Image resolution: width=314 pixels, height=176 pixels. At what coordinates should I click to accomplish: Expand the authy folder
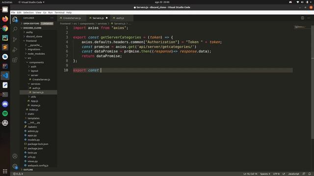[x=29, y=32]
